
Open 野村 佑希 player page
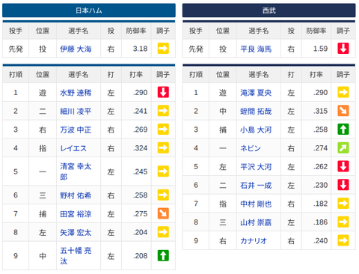coord(76,195)
